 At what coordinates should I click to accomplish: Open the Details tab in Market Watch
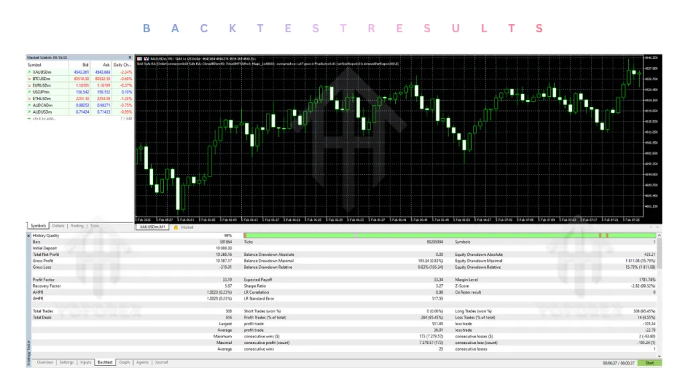coord(58,226)
